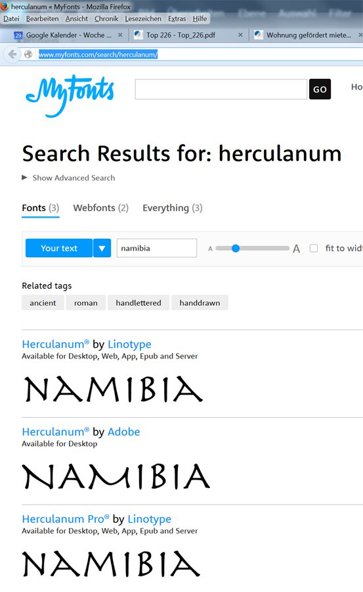Enable the fit to width checkbox
Screen dimensions: 363x592
[314, 248]
